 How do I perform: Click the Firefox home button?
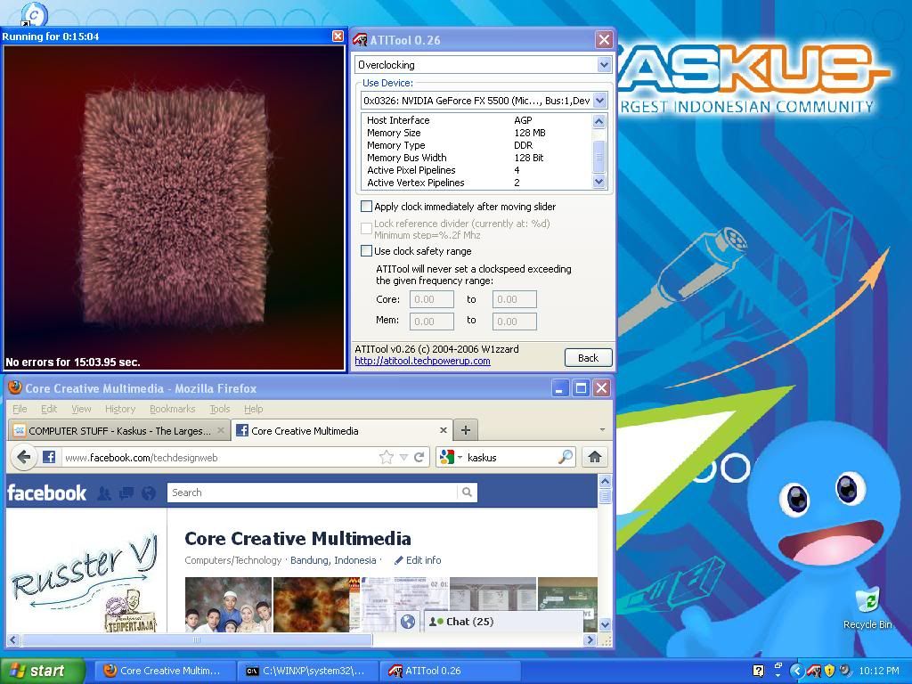594,457
